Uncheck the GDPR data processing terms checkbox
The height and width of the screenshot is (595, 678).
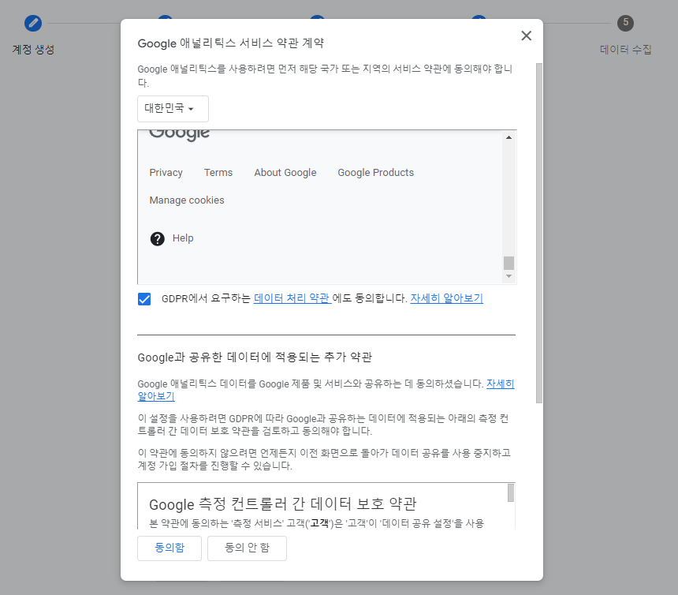pos(144,299)
